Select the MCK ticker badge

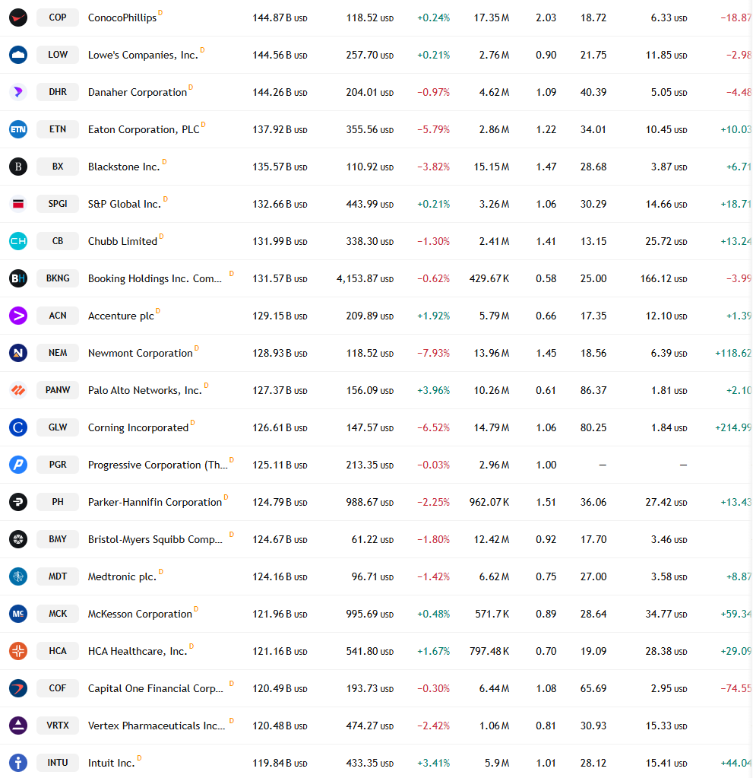point(58,613)
